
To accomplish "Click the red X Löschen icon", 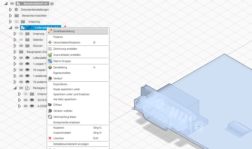I will (50, 138).
